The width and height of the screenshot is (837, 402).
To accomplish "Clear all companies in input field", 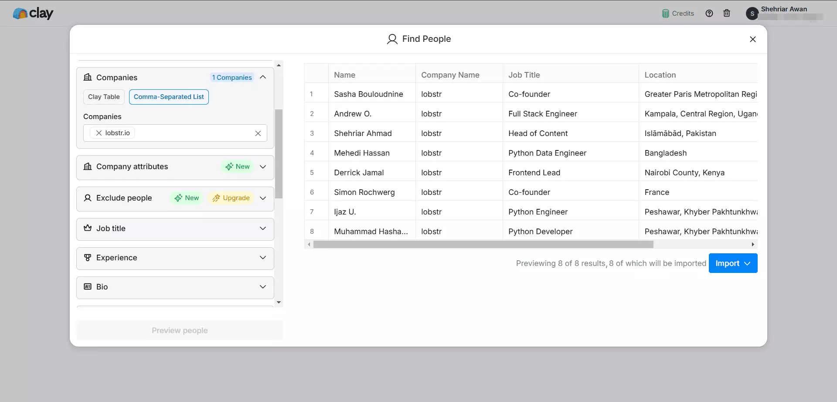I will coord(258,133).
